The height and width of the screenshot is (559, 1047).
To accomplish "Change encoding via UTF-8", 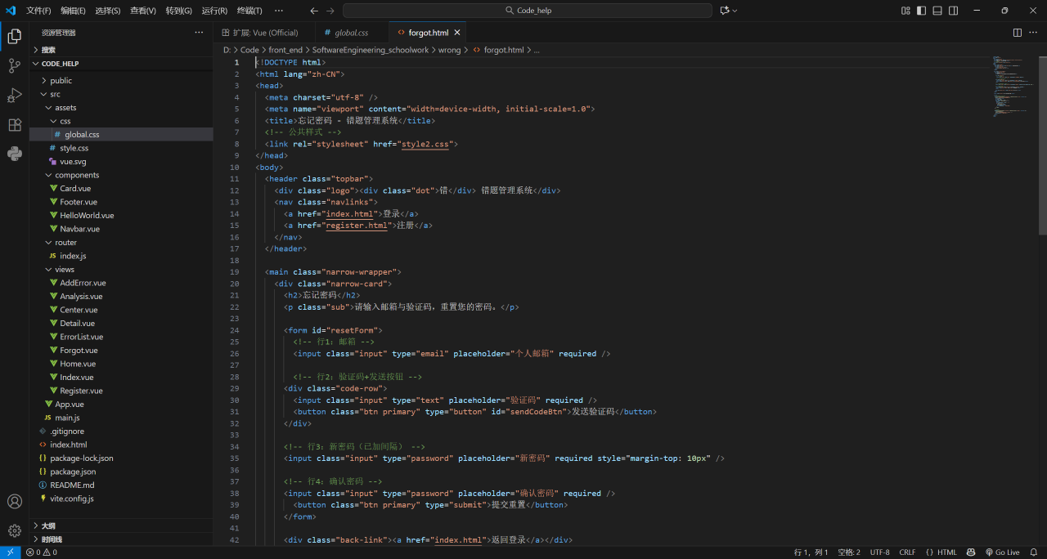I will point(880,552).
